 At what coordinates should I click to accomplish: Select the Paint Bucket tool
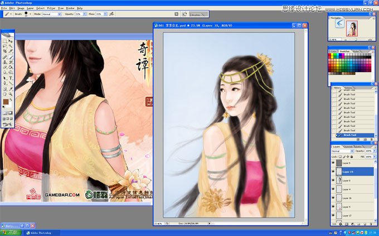[11, 67]
